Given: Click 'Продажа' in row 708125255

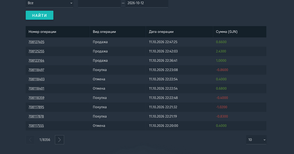Looking at the screenshot, I should 100,51.
